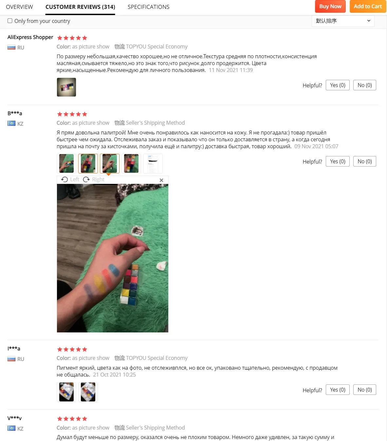Enable the Only from your country checkbox

[10, 21]
